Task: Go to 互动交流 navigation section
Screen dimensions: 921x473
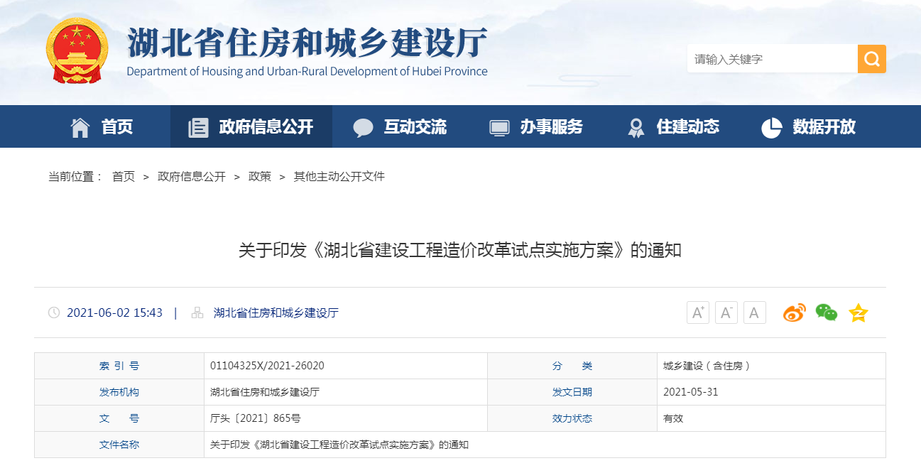Action: click(x=400, y=127)
